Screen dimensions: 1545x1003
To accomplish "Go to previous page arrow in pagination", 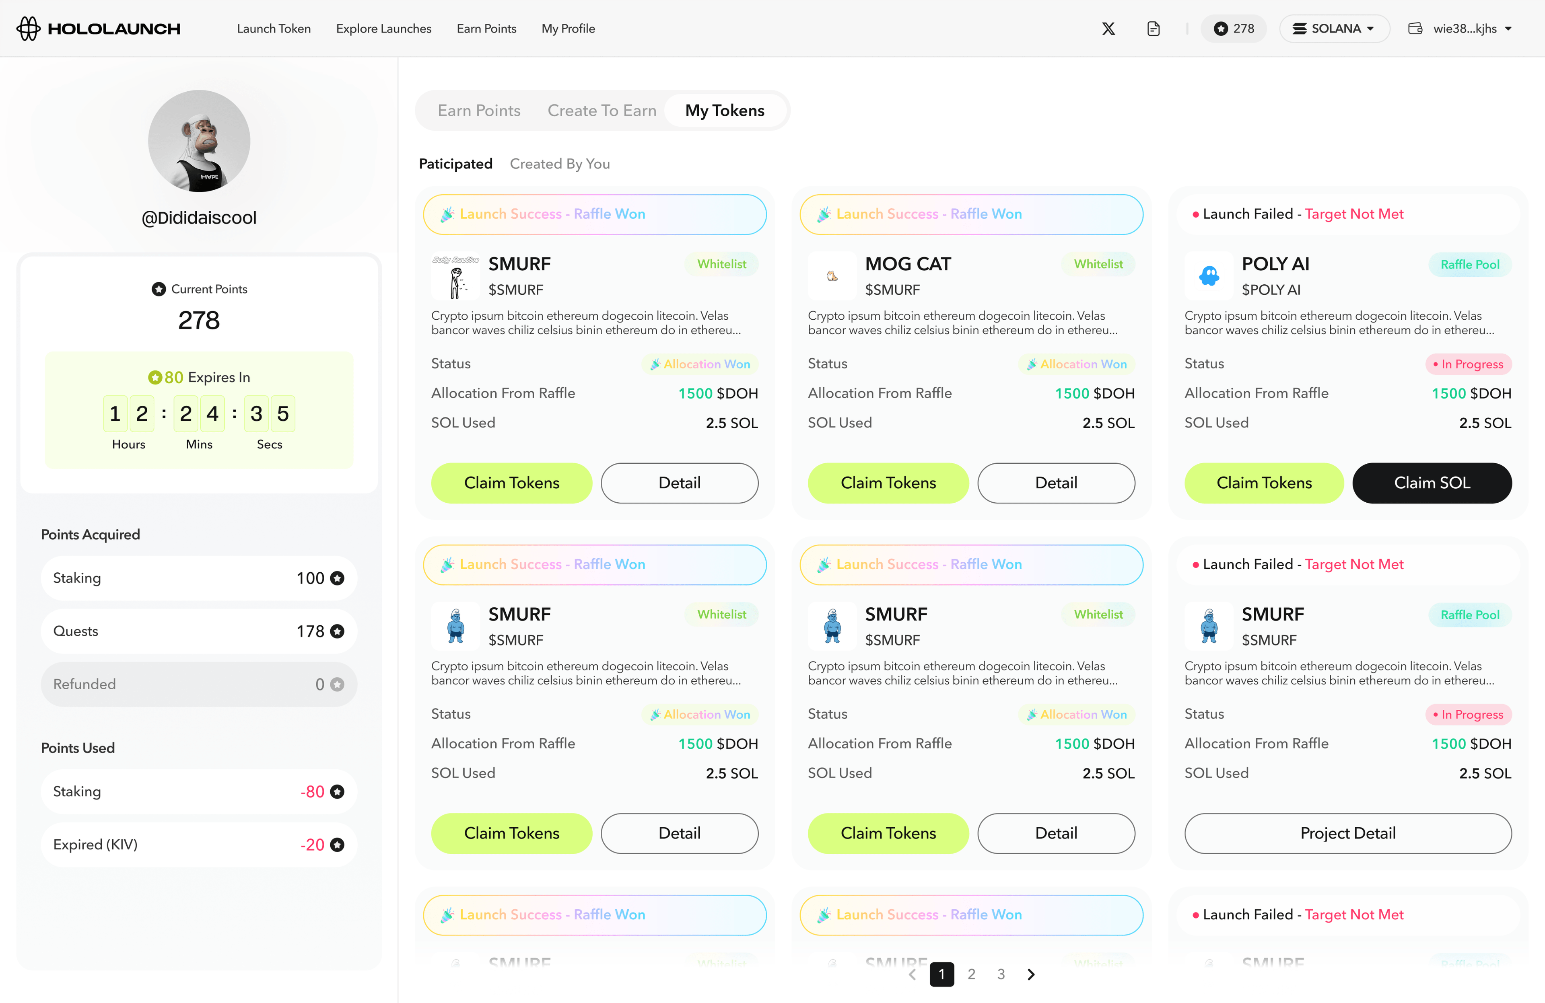I will click(x=912, y=974).
